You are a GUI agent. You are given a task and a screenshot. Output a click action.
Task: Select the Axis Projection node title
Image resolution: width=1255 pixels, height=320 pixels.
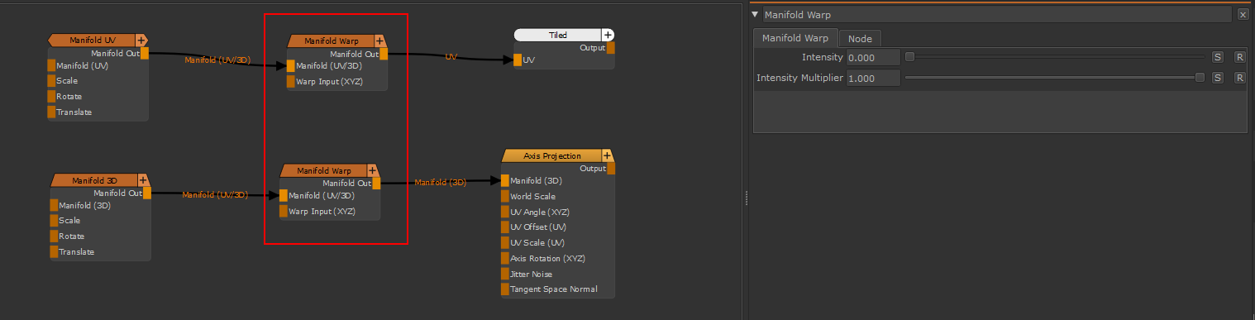click(x=552, y=155)
